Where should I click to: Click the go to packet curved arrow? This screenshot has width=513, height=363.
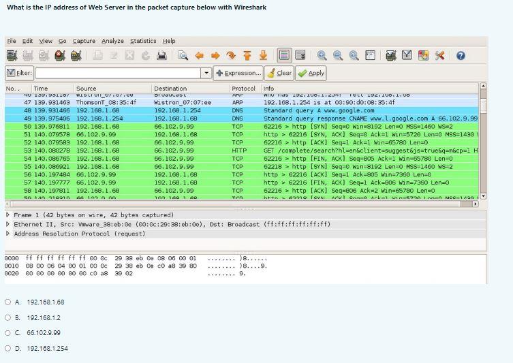pyautogui.click(x=231, y=55)
